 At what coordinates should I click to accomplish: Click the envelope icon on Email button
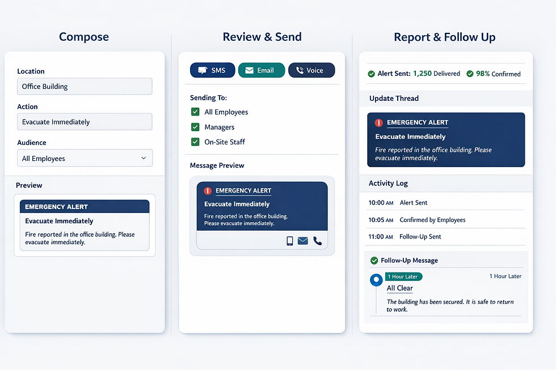(x=249, y=70)
